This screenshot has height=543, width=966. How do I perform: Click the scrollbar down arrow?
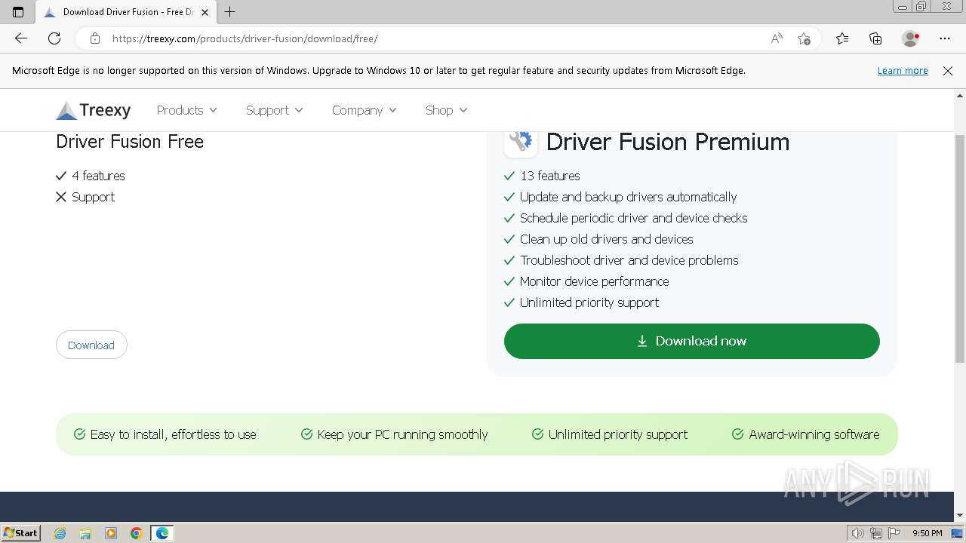(x=960, y=516)
